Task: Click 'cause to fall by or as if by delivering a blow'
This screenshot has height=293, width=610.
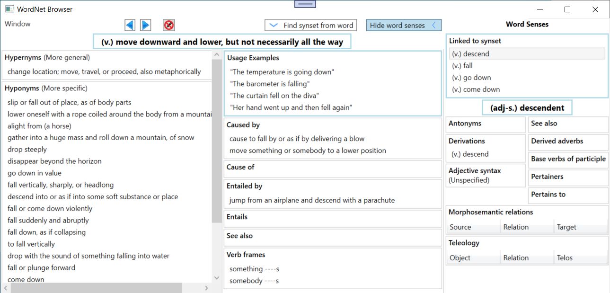Action: 297,139
